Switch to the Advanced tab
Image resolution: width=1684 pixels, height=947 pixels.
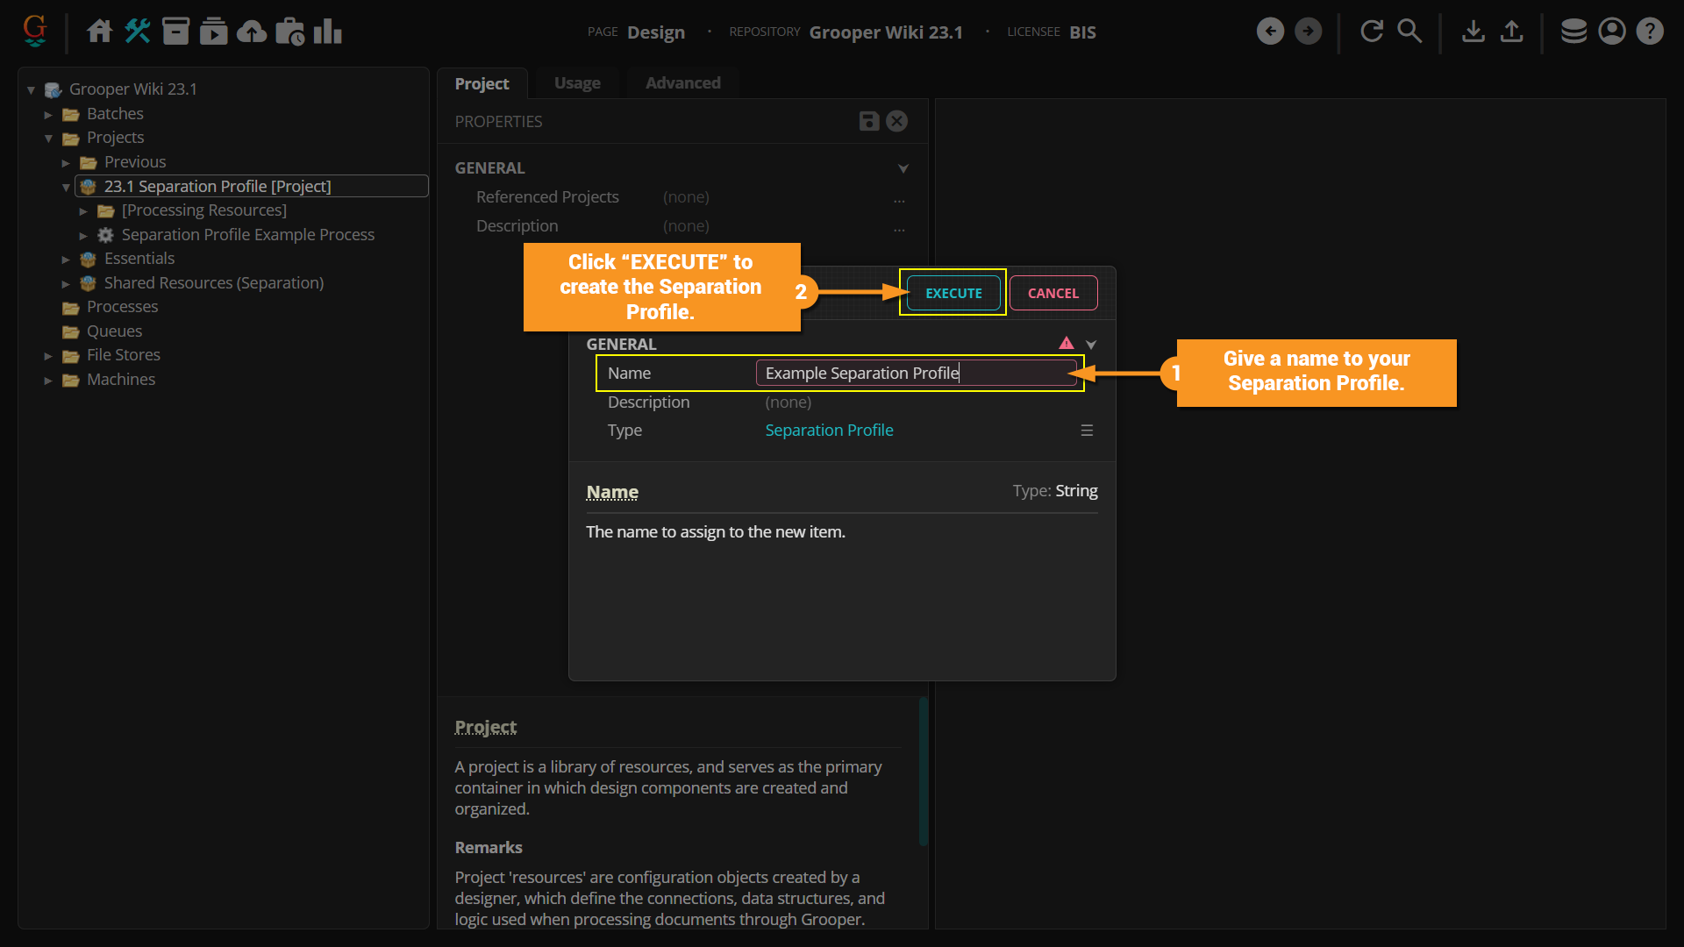(x=682, y=83)
